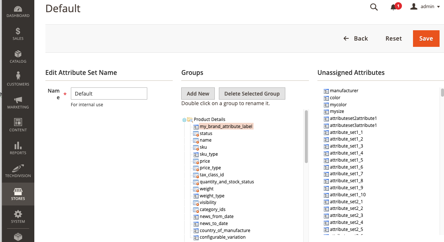This screenshot has height=242, width=444.
Task: Select attribute_set1_1 in unassigned list
Action: pos(346,132)
